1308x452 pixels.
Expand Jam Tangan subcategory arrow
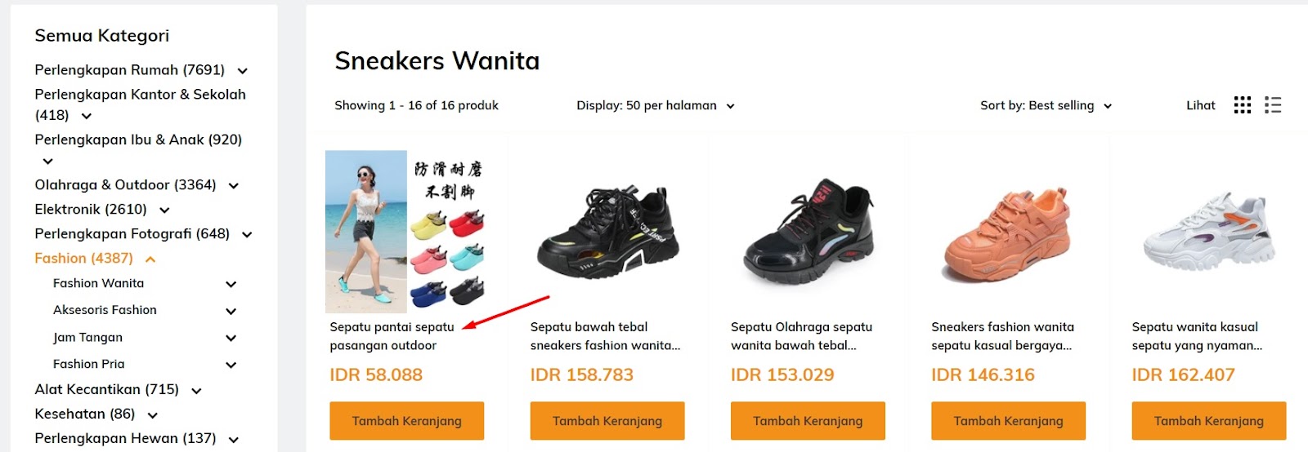click(x=231, y=339)
